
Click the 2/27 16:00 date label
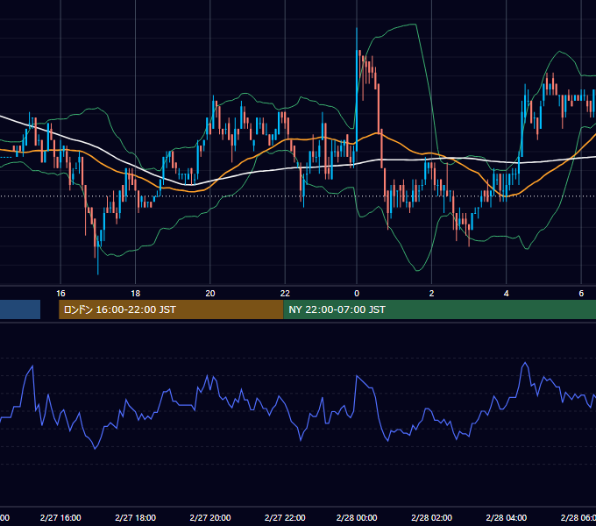click(x=60, y=517)
